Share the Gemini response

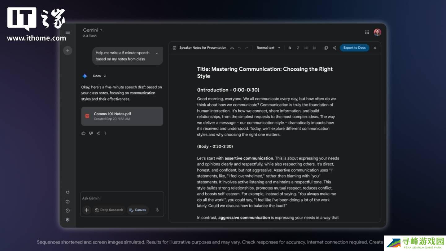pyautogui.click(x=98, y=133)
